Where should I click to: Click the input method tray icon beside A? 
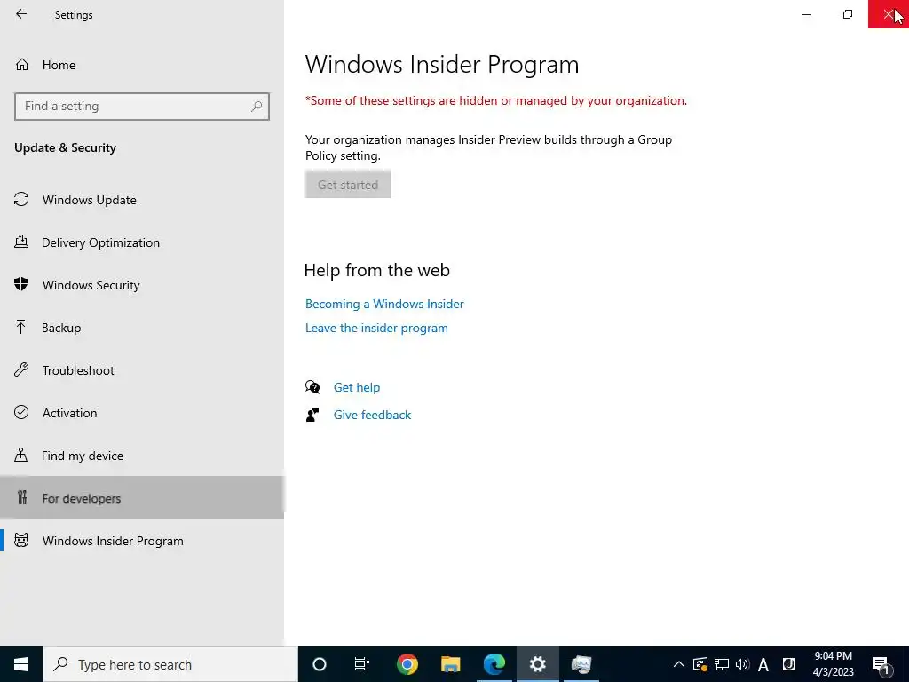788,664
